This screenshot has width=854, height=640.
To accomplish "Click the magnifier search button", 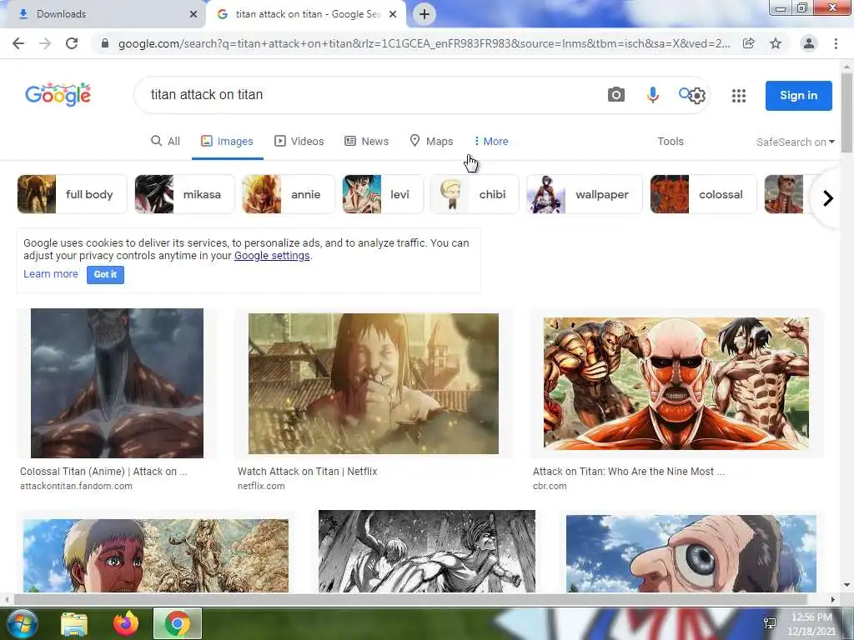I will pyautogui.click(x=684, y=93).
